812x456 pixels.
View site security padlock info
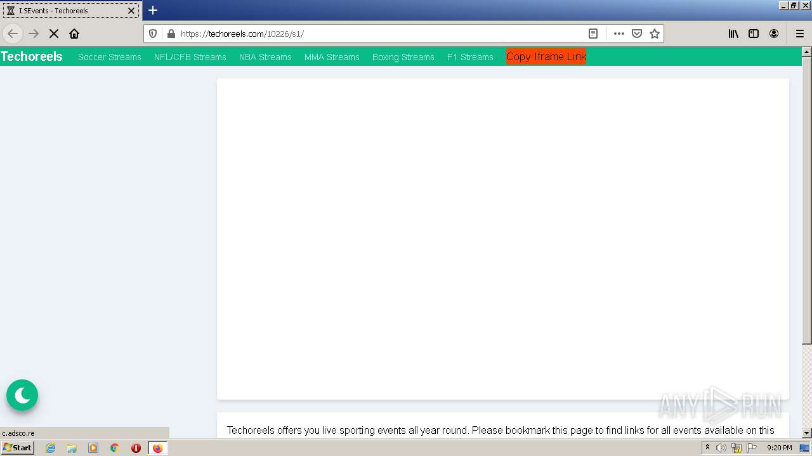[171, 34]
